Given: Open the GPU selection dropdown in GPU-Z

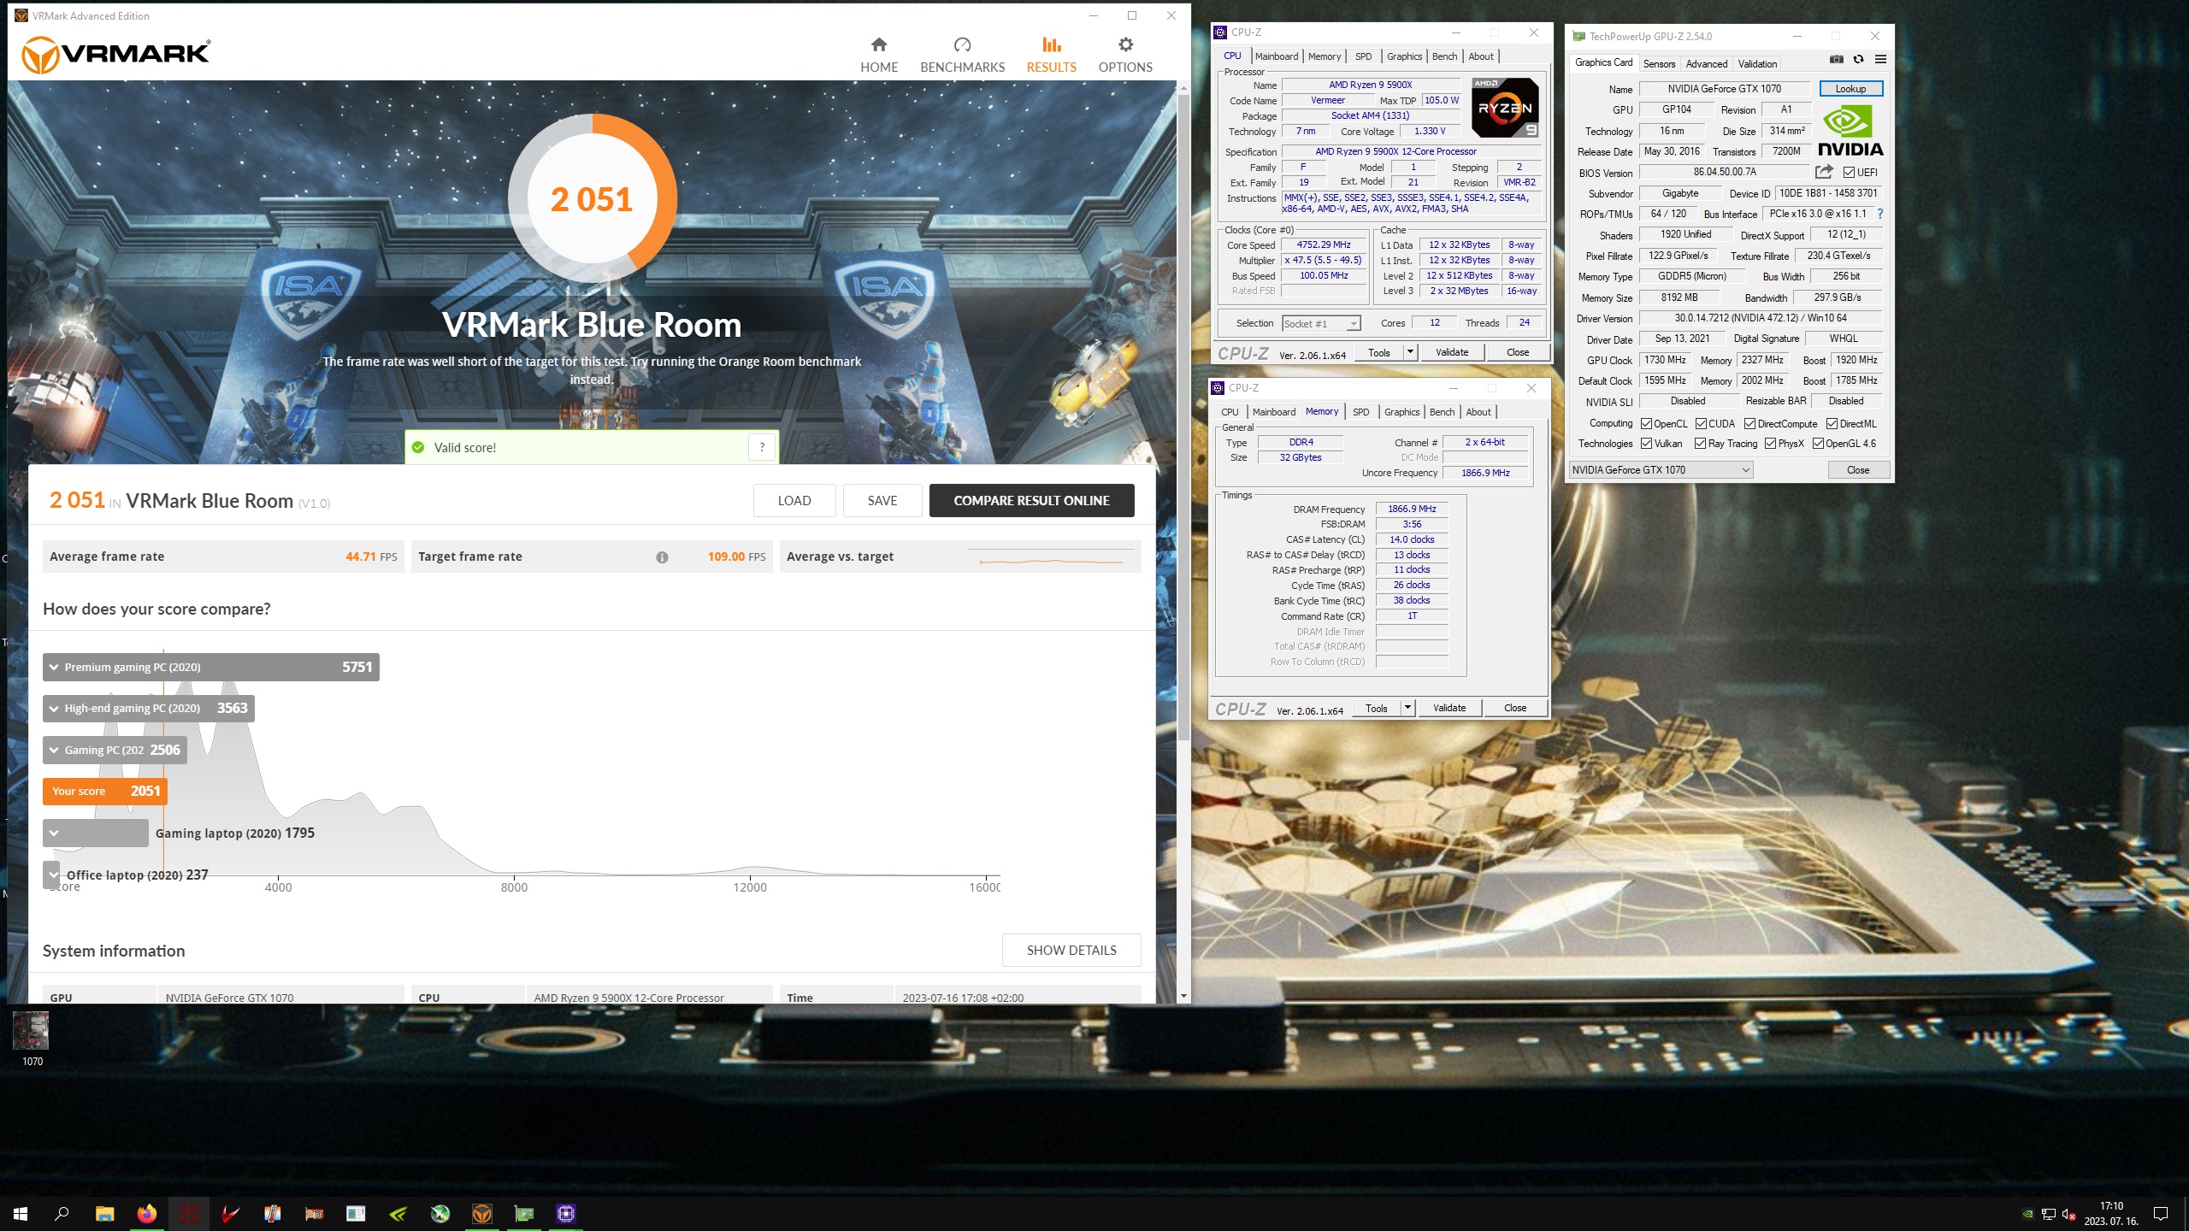Looking at the screenshot, I should pyautogui.click(x=1661, y=470).
